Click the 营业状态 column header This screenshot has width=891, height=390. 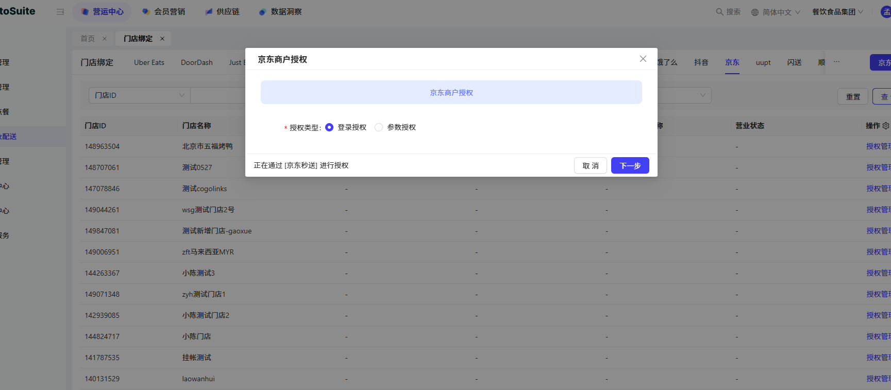point(750,126)
